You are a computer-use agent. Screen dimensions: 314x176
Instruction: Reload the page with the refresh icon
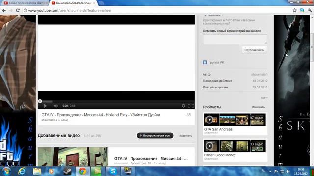pyautogui.click(x=18, y=10)
